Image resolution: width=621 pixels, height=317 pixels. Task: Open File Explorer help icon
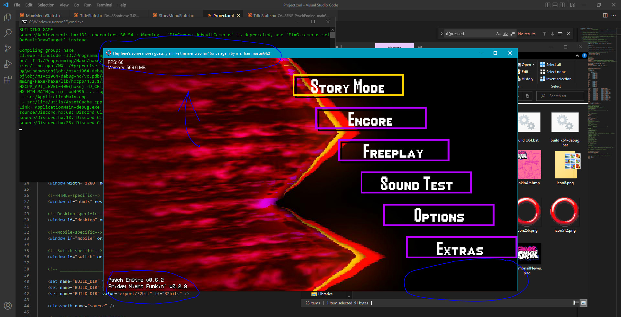[x=584, y=56]
